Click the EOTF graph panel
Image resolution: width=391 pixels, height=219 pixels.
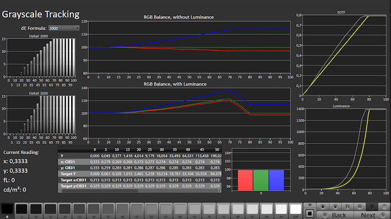point(344,55)
